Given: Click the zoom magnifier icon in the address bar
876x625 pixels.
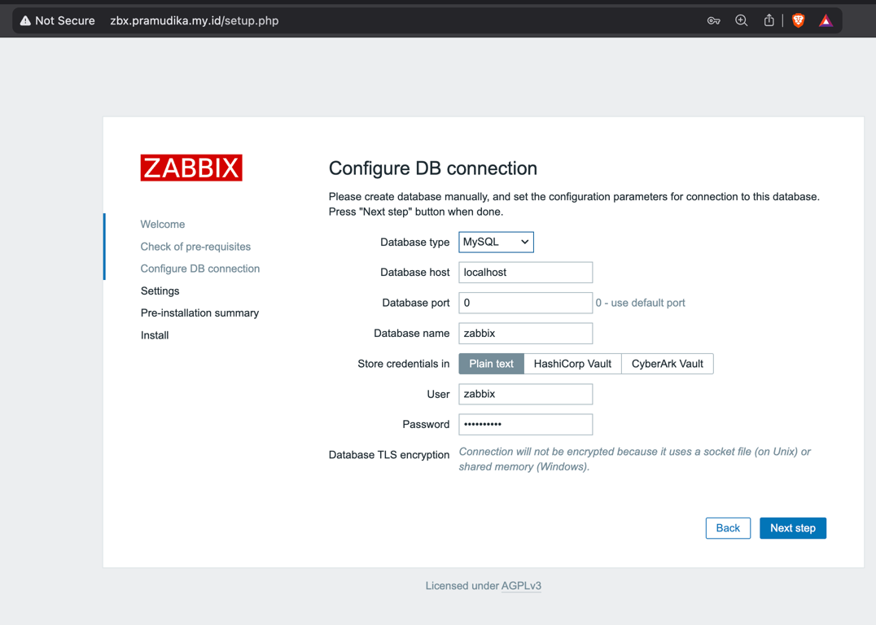Looking at the screenshot, I should tap(742, 20).
